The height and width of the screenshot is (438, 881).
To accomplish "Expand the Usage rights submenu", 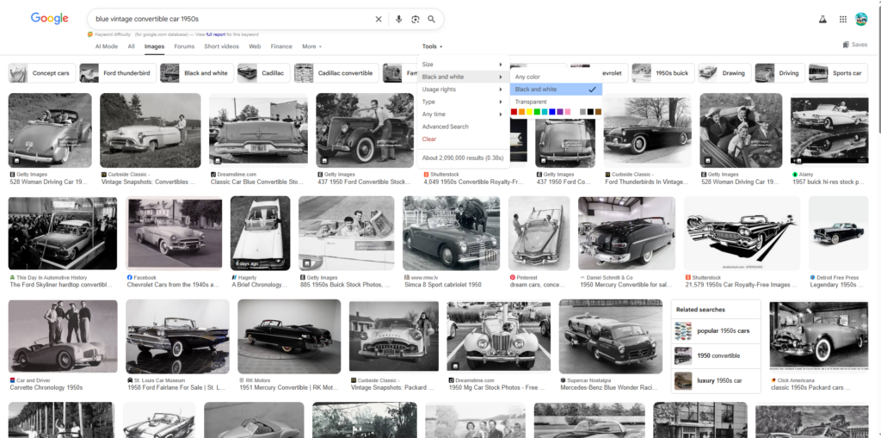I will [463, 89].
